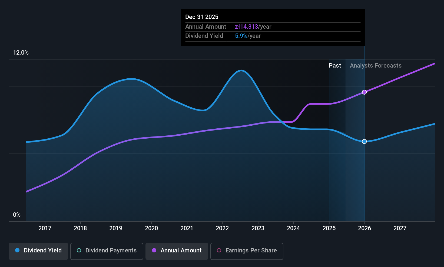Click the 12.0% y-axis label
The image size is (444, 267).
[21, 52]
